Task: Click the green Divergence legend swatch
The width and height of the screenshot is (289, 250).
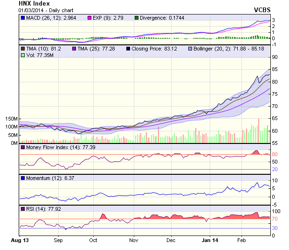Action: (x=137, y=18)
